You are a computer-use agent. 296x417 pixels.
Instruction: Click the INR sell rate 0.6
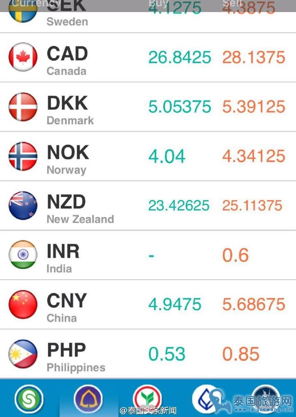(236, 255)
